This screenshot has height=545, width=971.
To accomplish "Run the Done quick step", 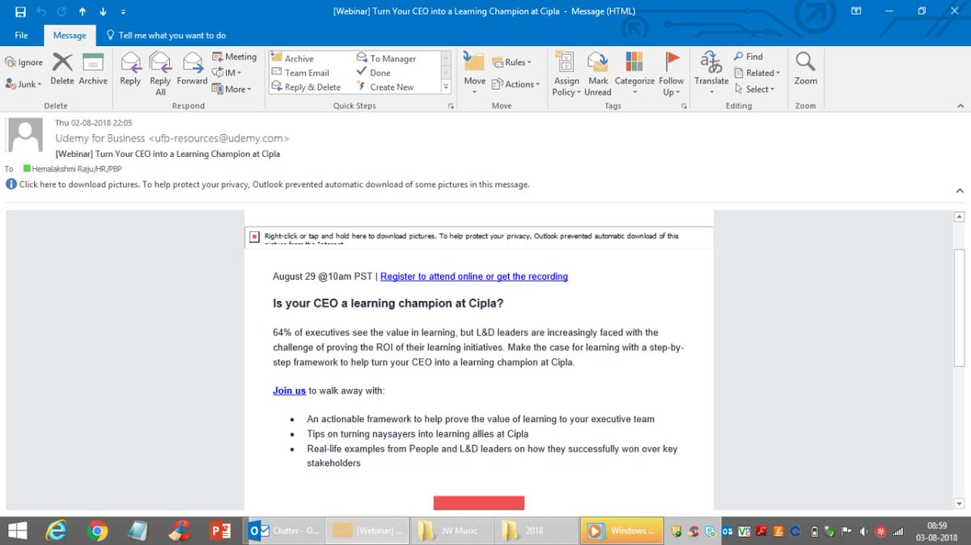I will tap(374, 73).
